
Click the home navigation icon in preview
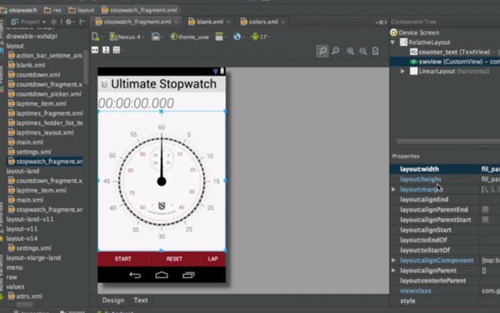[x=162, y=275]
